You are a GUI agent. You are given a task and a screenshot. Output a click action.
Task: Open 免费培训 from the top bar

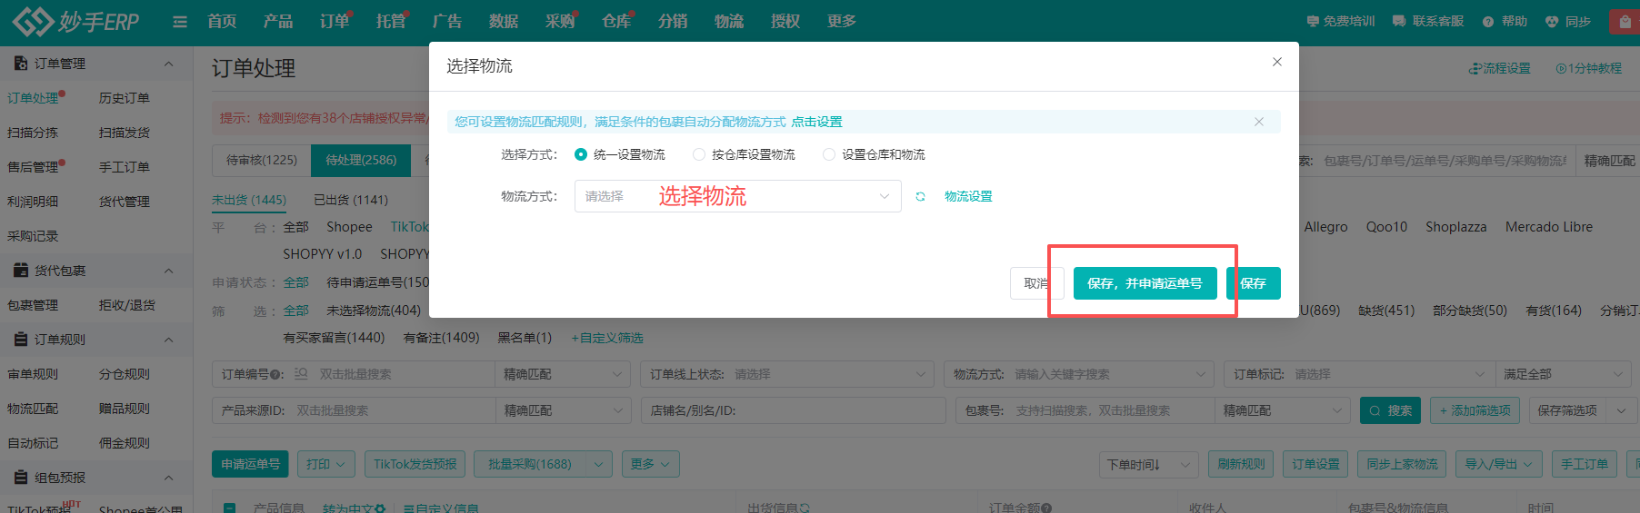(1340, 22)
